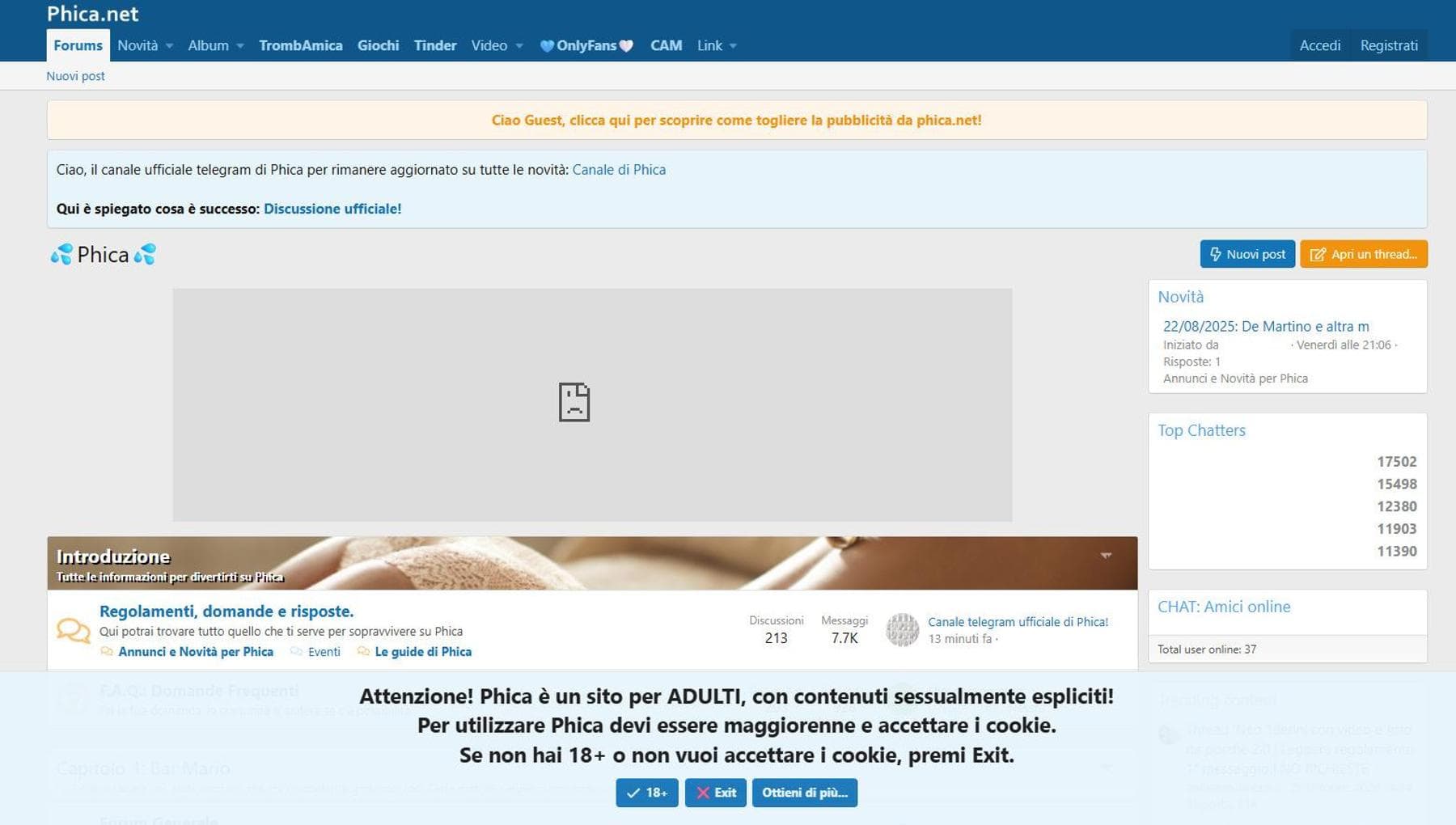Click the red X icon on Exit

702,793
